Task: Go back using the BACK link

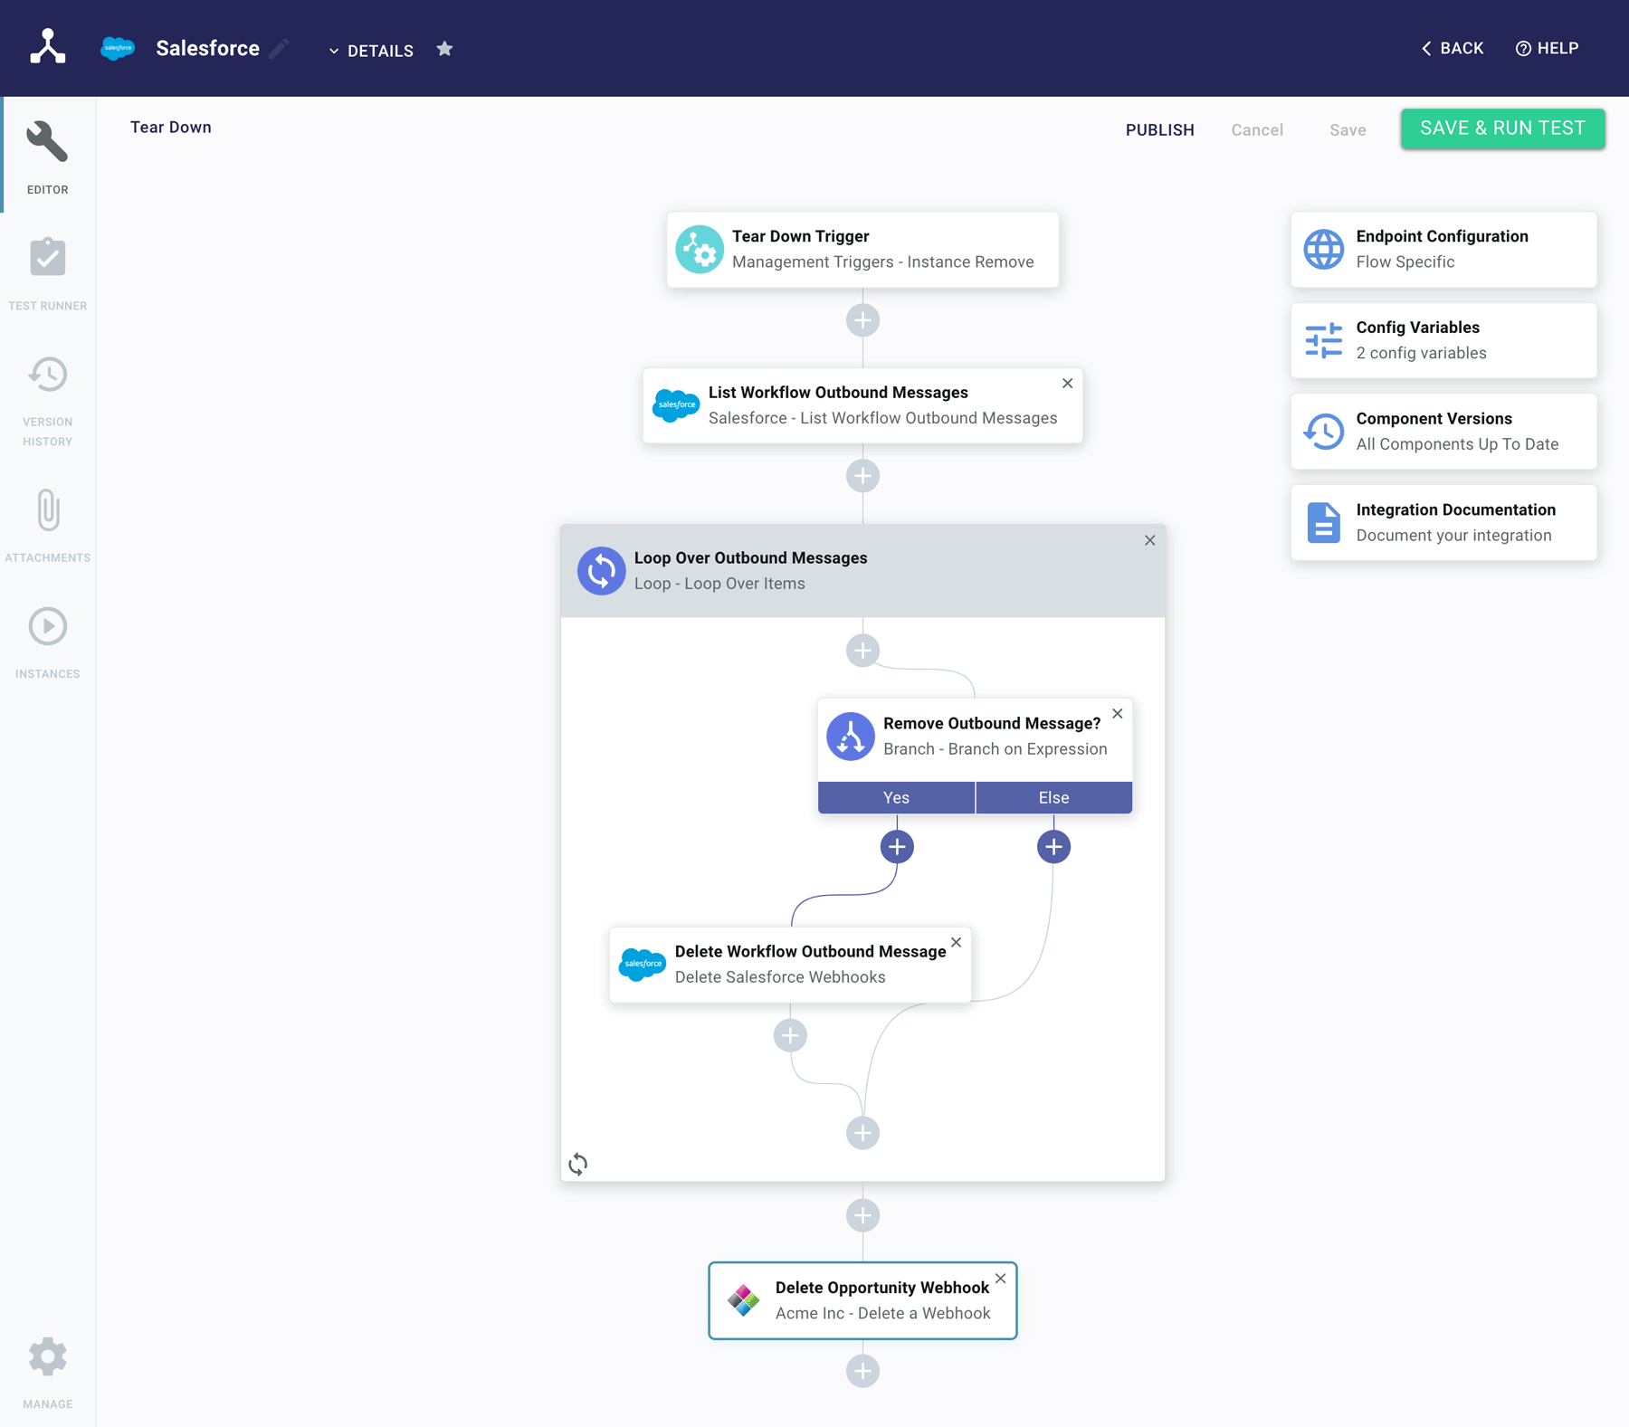Action: pos(1453,48)
